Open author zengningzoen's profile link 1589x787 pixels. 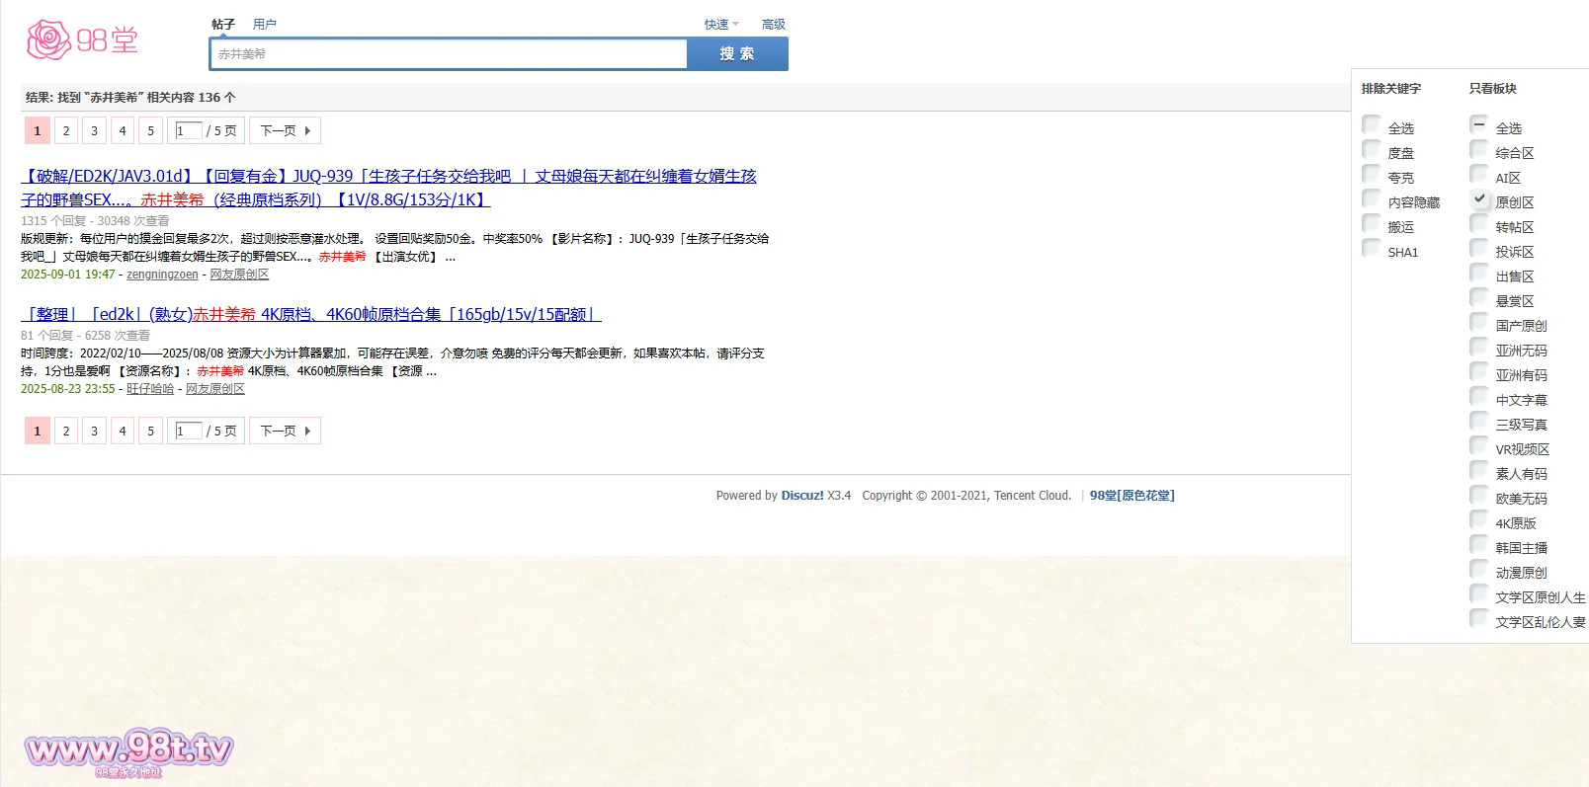coord(162,275)
